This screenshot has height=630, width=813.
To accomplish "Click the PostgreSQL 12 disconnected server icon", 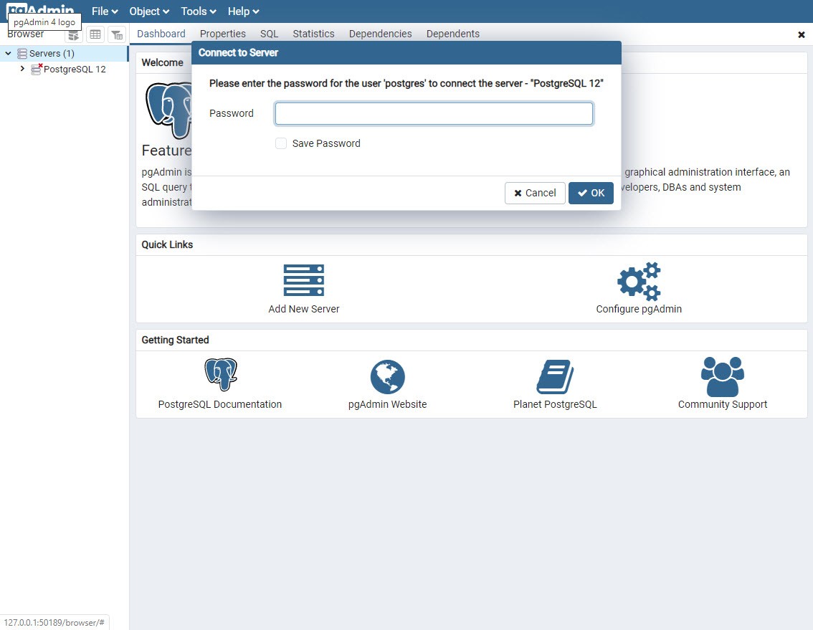I will tap(37, 69).
